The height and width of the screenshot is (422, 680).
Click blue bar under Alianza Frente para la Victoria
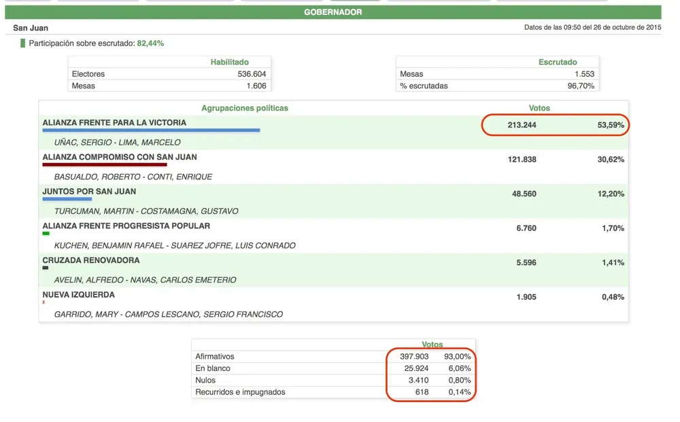[x=151, y=130]
